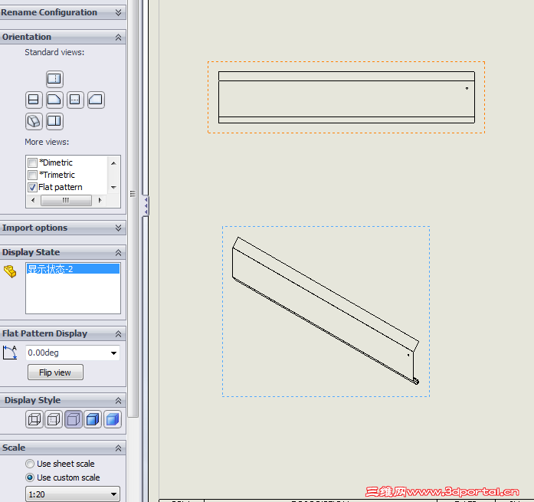Viewport: 534px width, 502px height.
Task: Click the More views right scroll arrow
Action: [x=100, y=200]
